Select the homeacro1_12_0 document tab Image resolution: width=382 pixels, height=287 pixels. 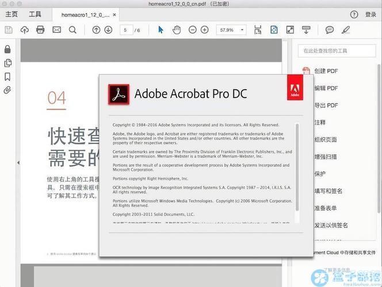[85, 15]
